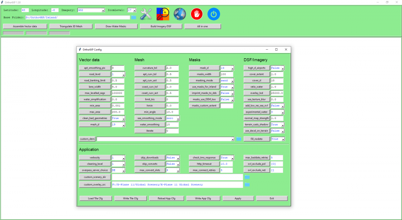Click the Apply button in the Config window

coord(238,198)
